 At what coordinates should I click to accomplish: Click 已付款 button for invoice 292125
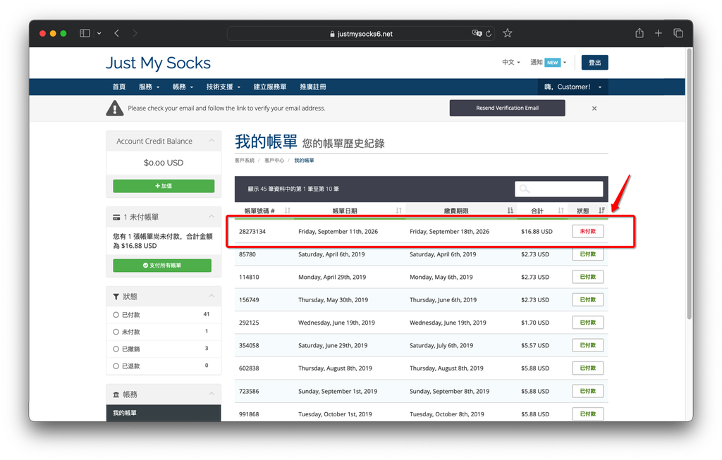pos(587,323)
